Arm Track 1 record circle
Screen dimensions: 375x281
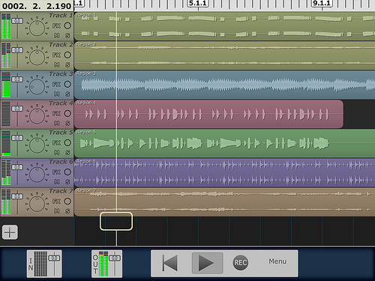(67, 25)
